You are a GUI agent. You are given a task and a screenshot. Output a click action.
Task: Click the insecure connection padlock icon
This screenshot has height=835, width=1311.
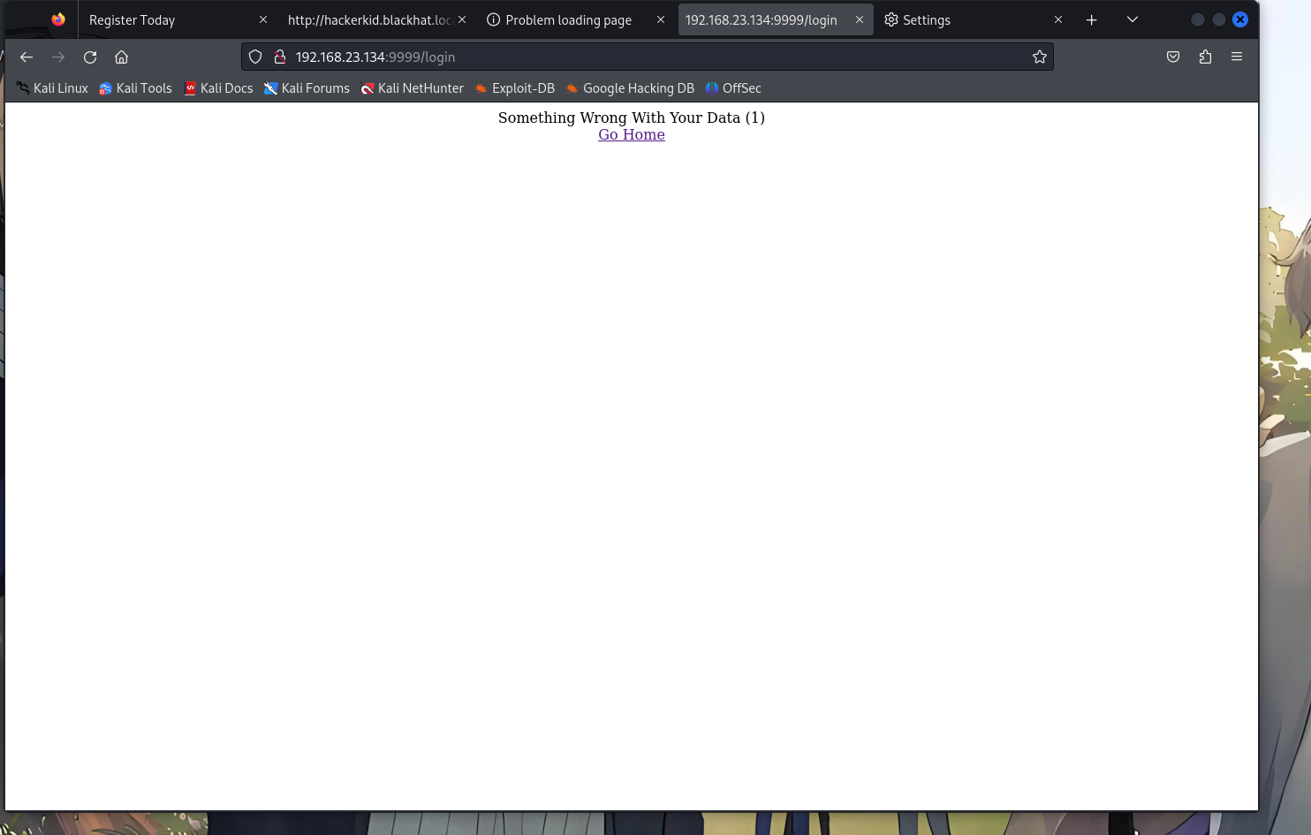(x=280, y=57)
